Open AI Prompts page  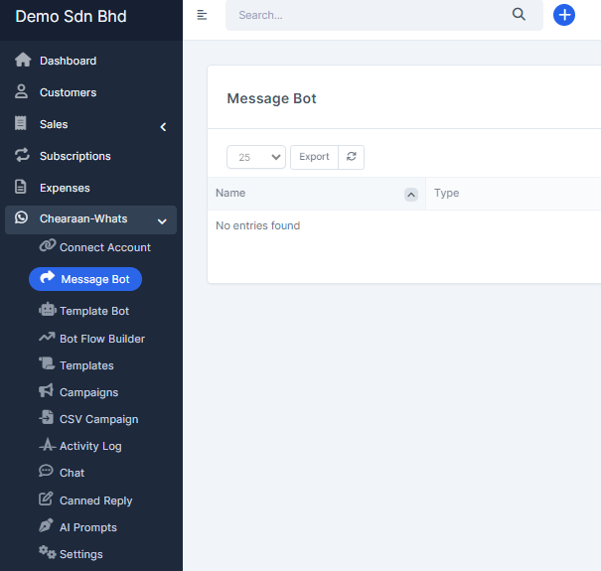point(87,527)
